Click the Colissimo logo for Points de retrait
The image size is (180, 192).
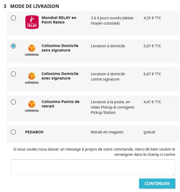32,106
